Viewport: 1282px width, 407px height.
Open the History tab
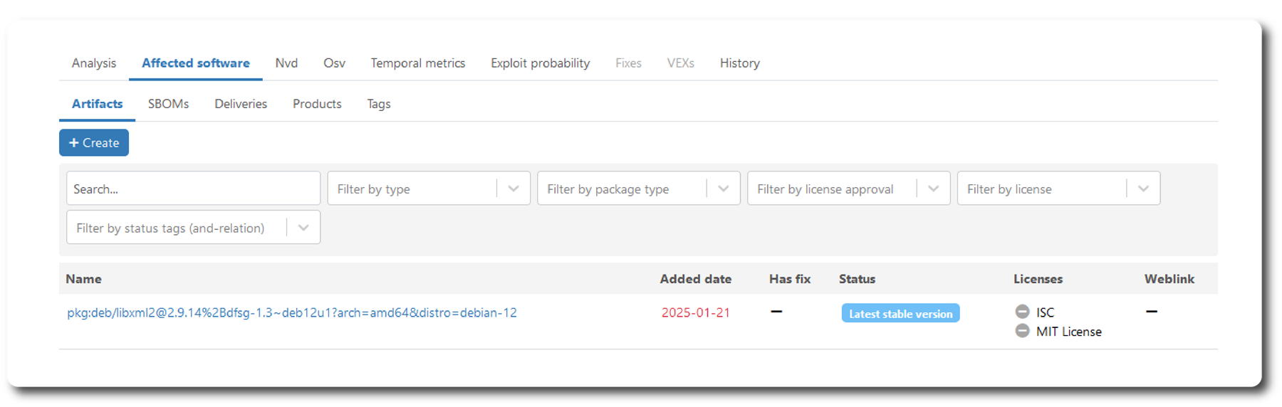(x=739, y=63)
